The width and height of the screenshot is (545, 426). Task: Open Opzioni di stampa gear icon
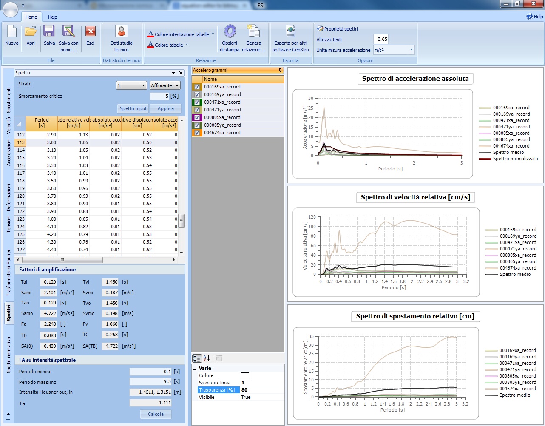[230, 31]
